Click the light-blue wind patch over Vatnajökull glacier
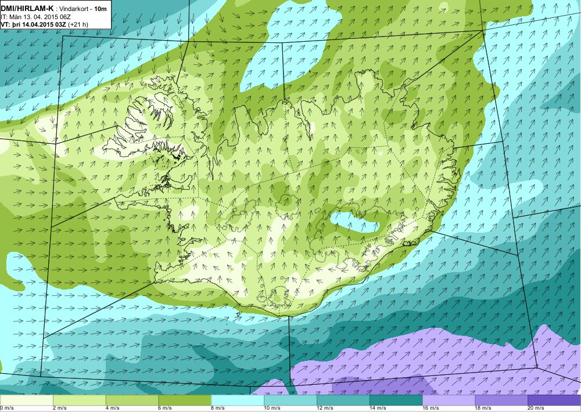The image size is (581, 412). pos(356,222)
